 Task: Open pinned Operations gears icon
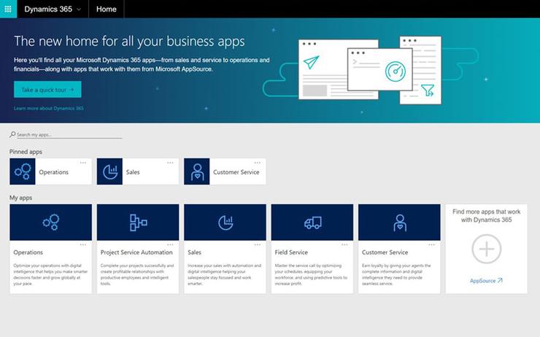click(23, 171)
